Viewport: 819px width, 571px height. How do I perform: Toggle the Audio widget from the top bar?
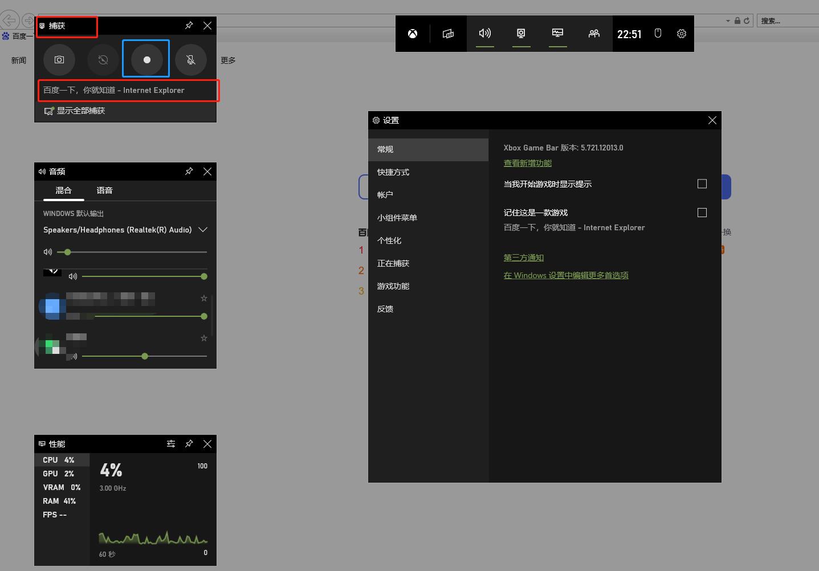pyautogui.click(x=485, y=34)
